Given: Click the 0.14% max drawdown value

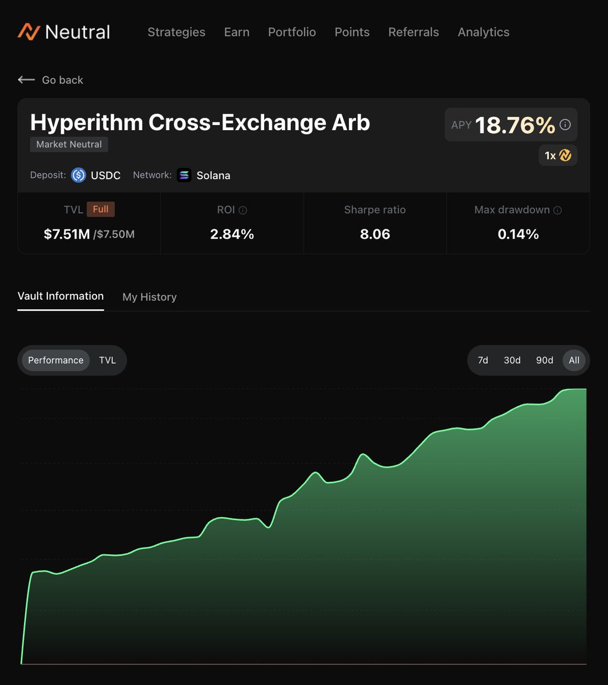Looking at the screenshot, I should coord(518,234).
